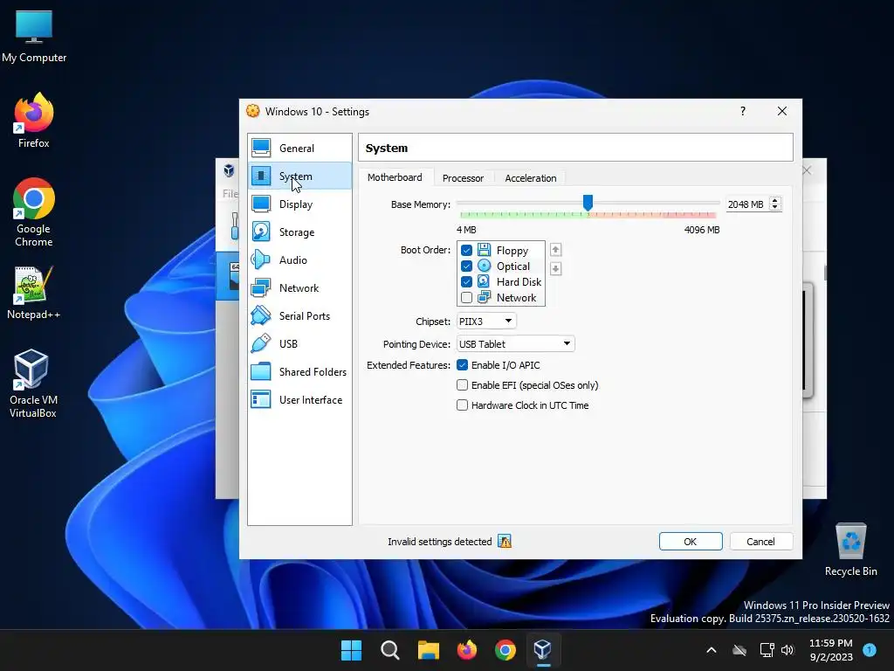Go to the Storage settings category

(299, 232)
